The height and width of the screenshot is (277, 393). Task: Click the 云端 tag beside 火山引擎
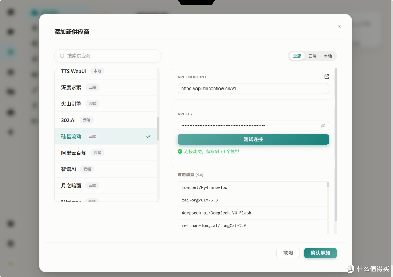(x=92, y=103)
